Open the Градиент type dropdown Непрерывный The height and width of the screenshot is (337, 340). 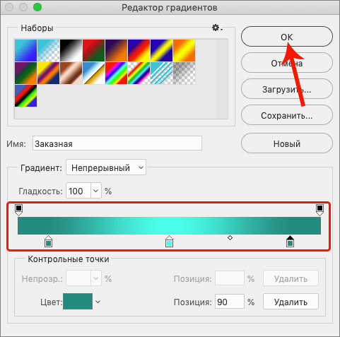click(106, 167)
